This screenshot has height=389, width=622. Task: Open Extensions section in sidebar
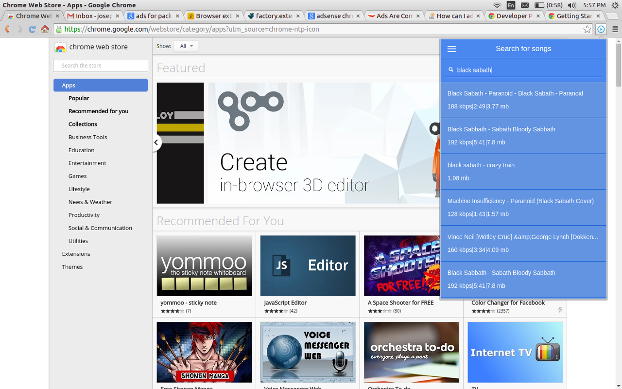pyautogui.click(x=76, y=254)
